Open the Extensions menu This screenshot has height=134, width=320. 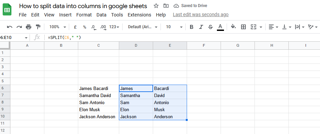point(139,15)
